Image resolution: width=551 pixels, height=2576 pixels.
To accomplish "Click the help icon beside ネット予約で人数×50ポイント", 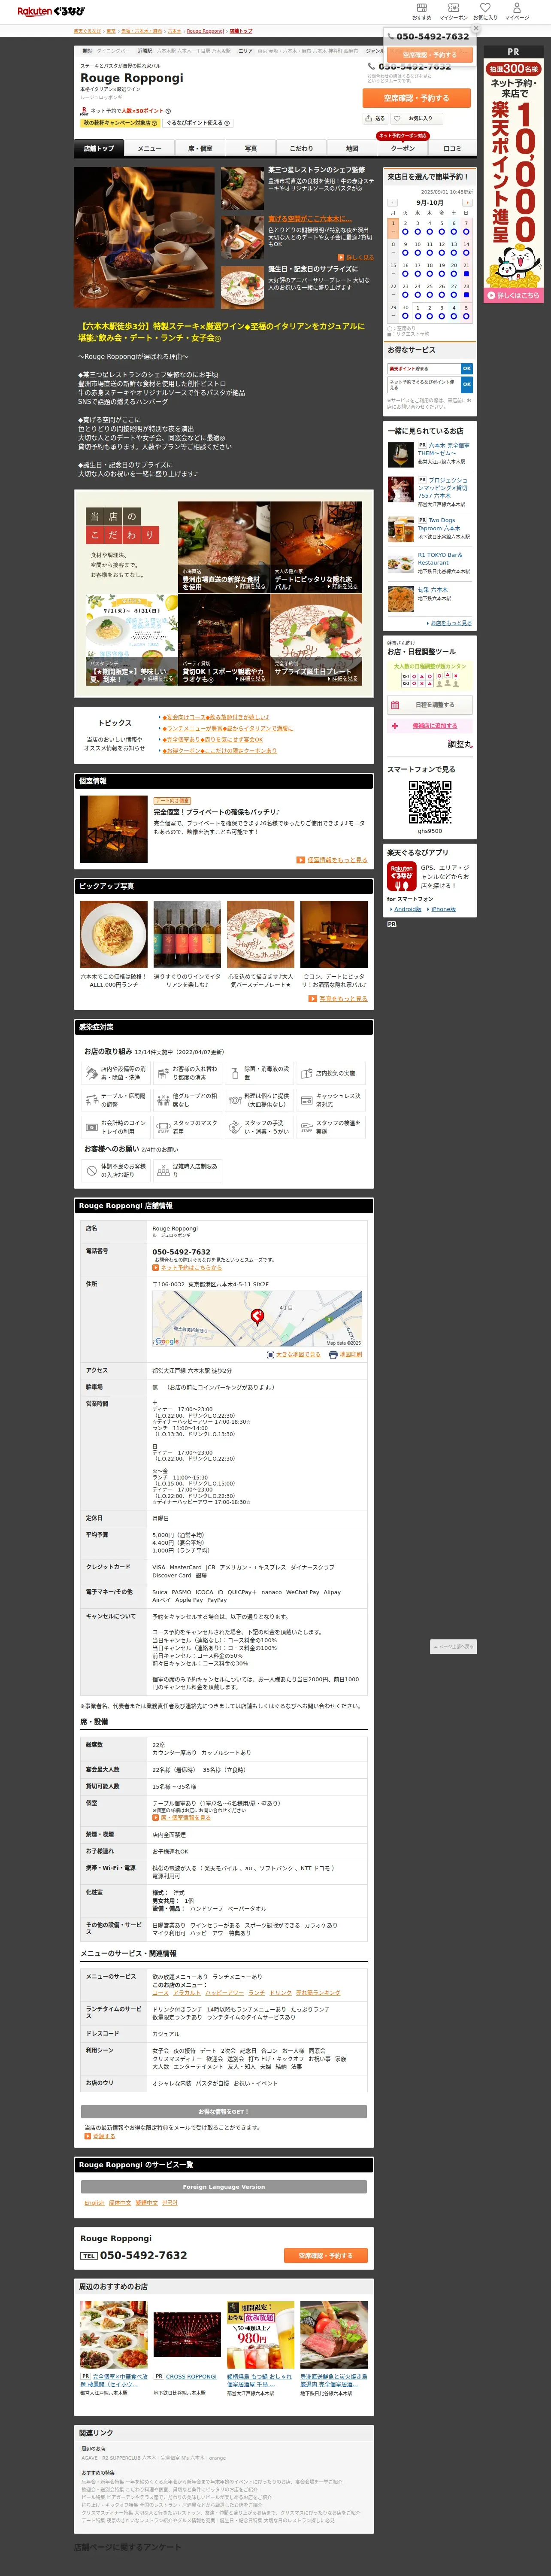I will (x=168, y=111).
